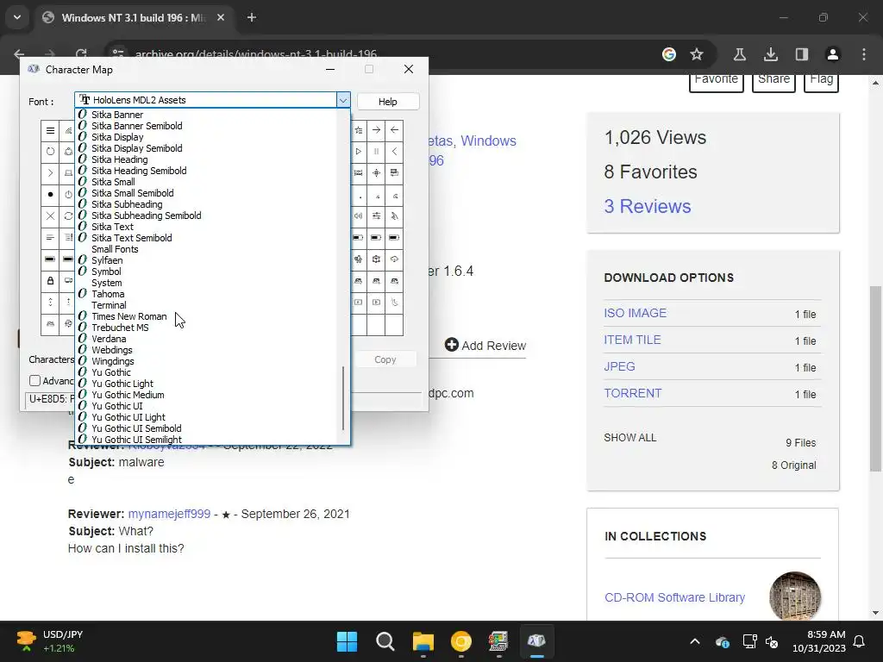
Task: Select the crosshair target glyph in character grid
Action: (376, 172)
